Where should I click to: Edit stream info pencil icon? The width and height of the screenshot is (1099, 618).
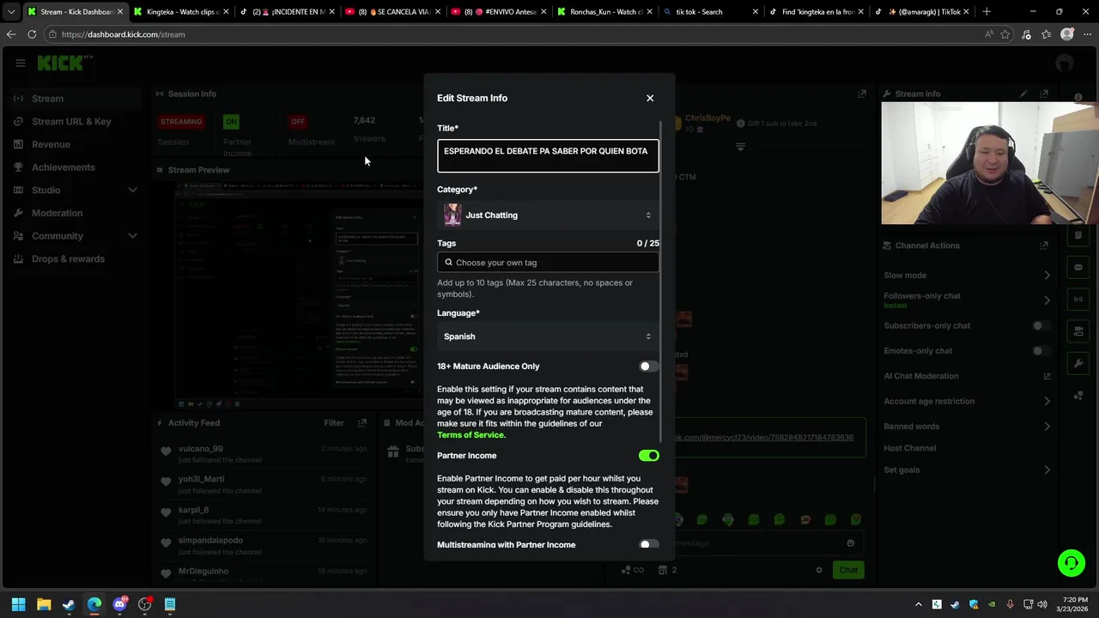[x=1023, y=94]
